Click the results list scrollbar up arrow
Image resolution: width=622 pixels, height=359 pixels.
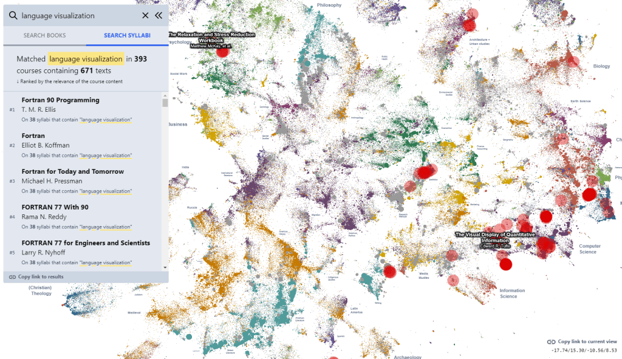[x=165, y=96]
